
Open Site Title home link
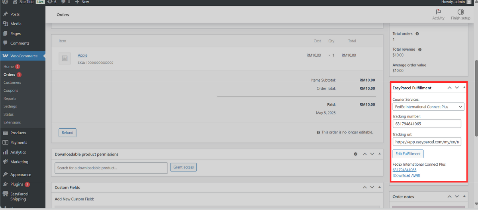pos(24,2)
